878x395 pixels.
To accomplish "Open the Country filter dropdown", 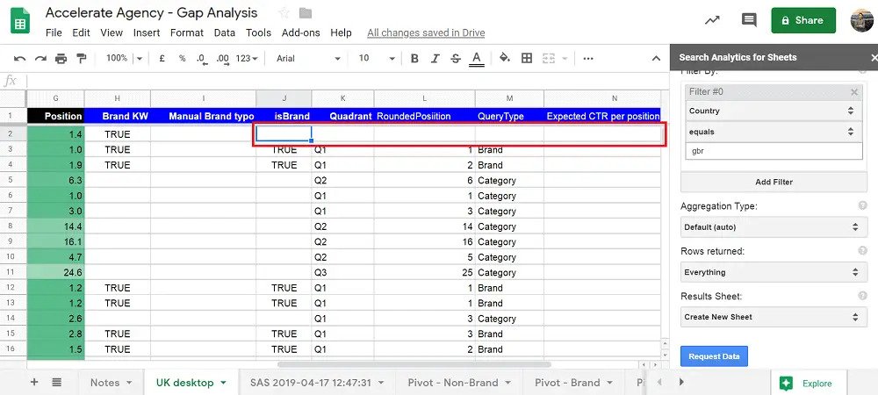I will (774, 111).
